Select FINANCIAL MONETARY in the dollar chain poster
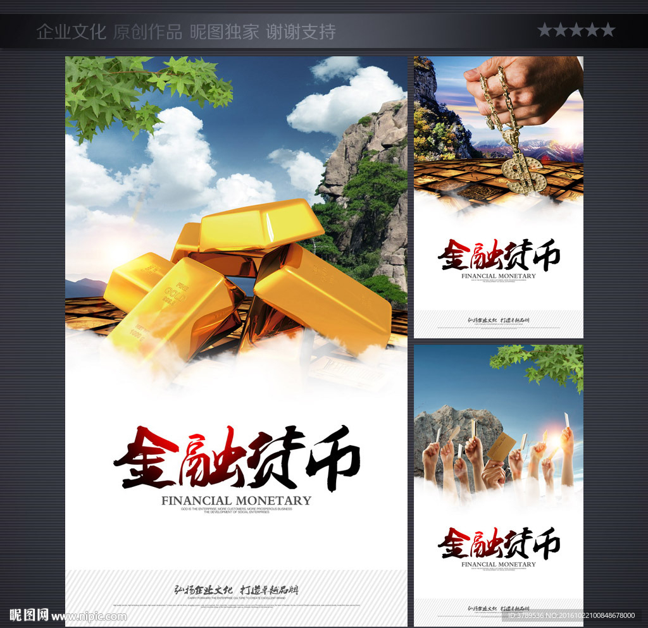 point(499,276)
